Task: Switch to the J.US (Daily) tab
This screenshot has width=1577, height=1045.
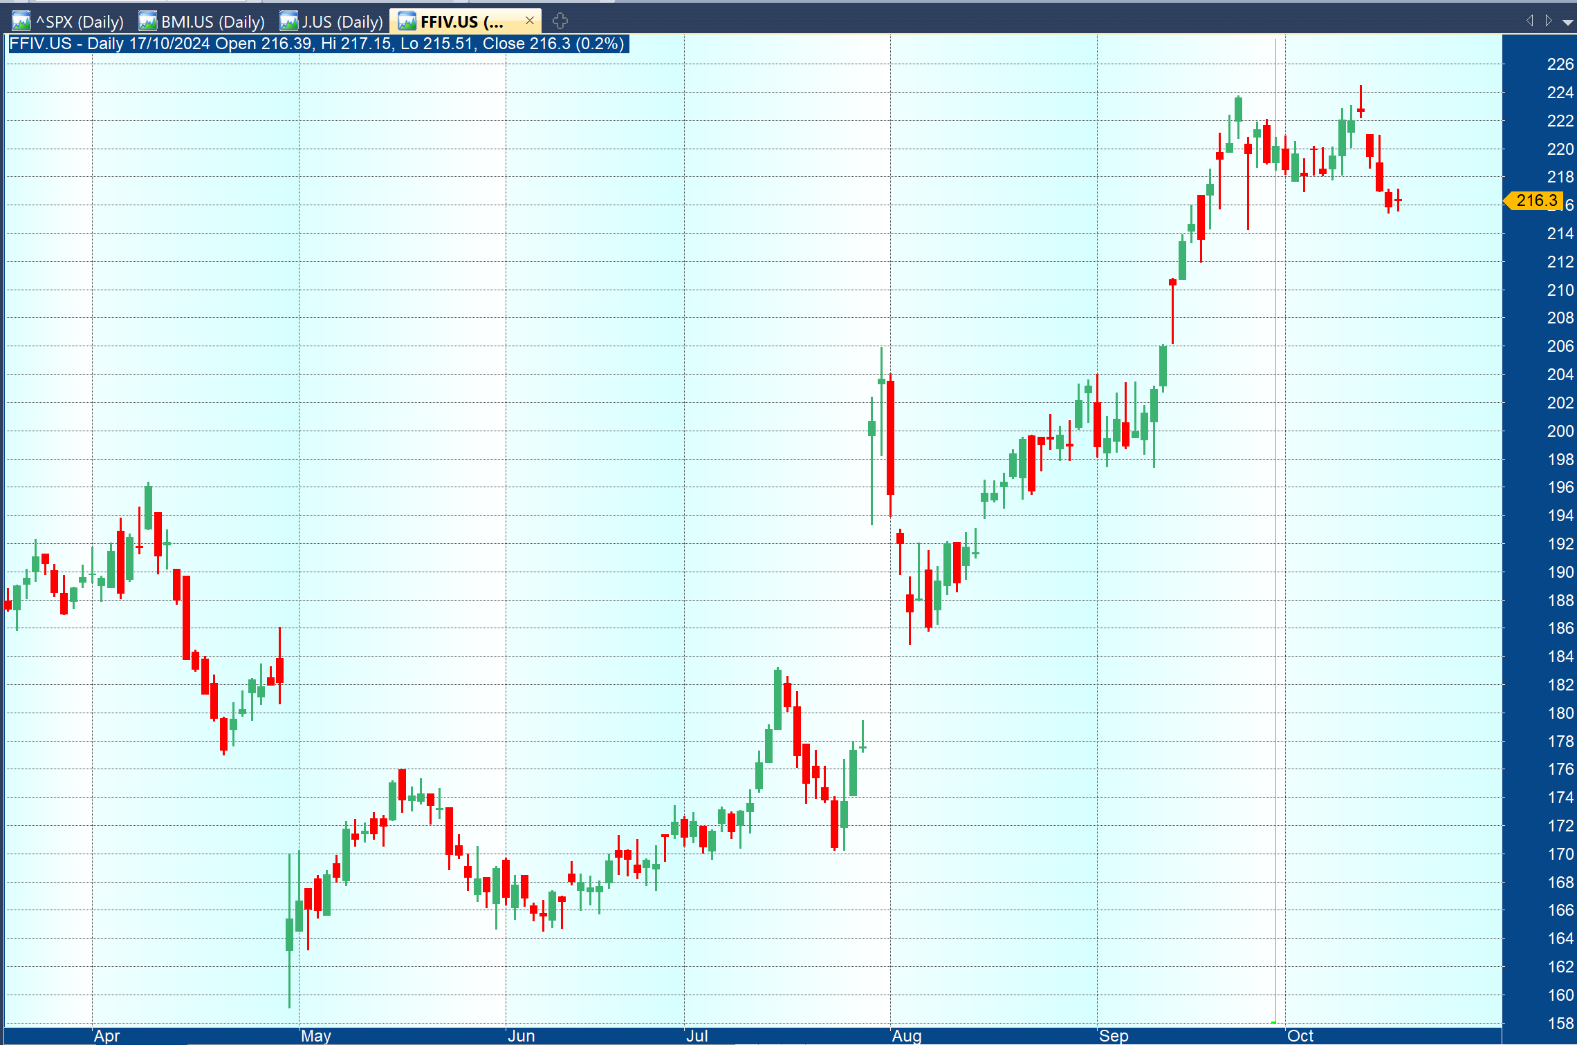Action: point(332,21)
